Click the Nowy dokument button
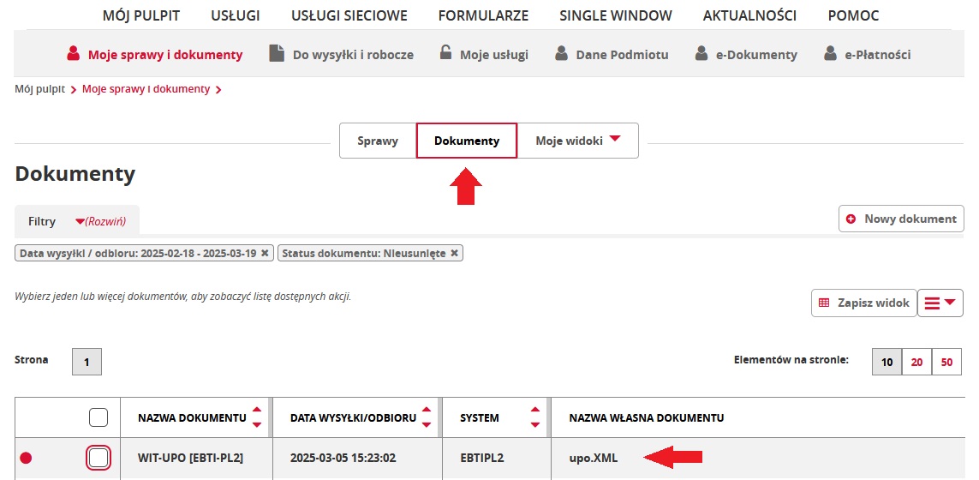This screenshot has height=480, width=979. click(x=901, y=219)
